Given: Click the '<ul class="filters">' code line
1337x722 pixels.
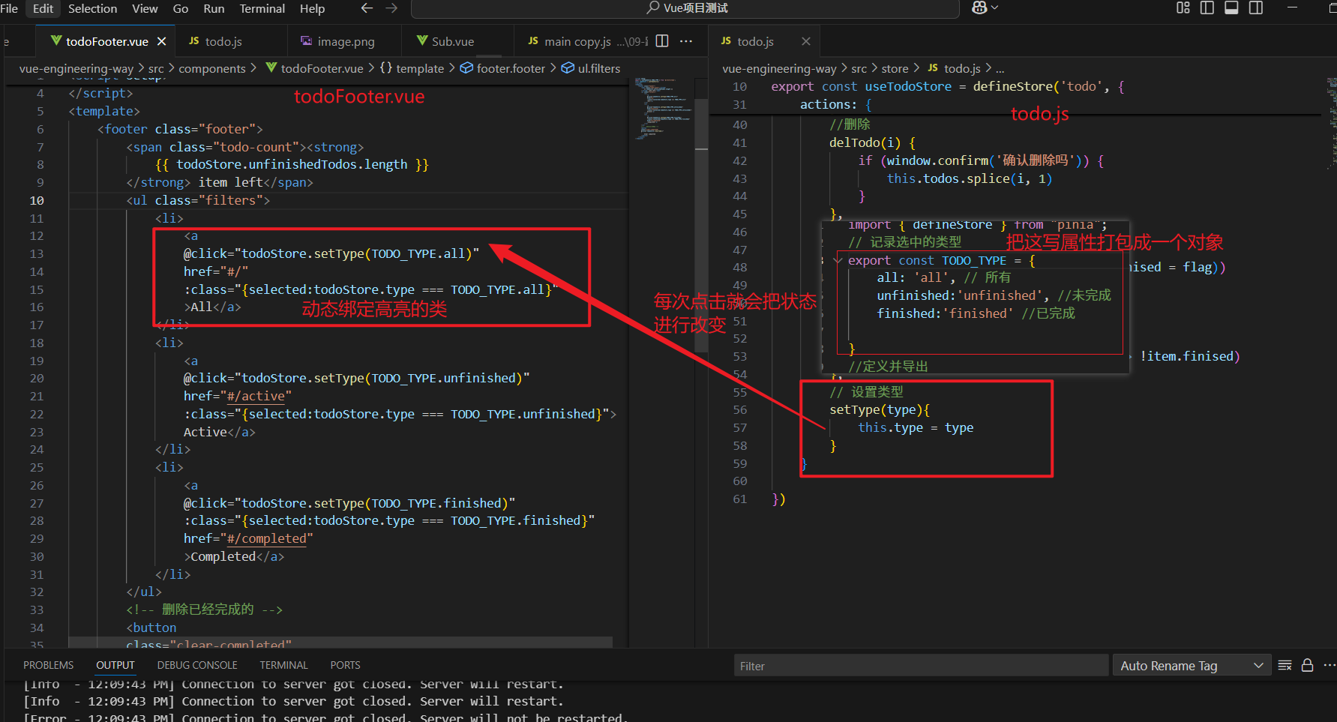Looking at the screenshot, I should click(x=198, y=200).
